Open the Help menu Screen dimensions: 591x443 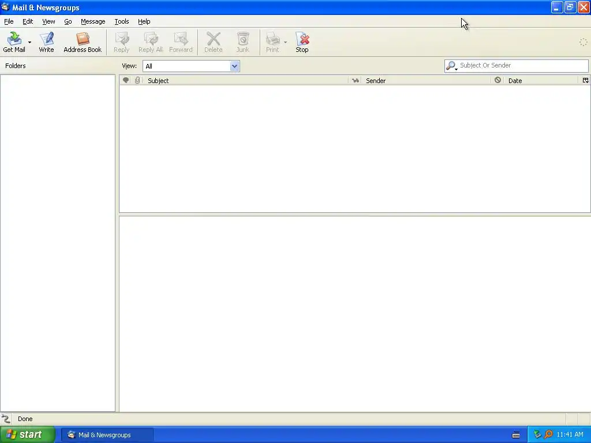(x=144, y=21)
